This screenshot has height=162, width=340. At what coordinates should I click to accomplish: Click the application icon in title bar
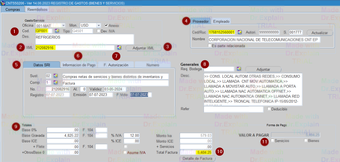(3, 3)
